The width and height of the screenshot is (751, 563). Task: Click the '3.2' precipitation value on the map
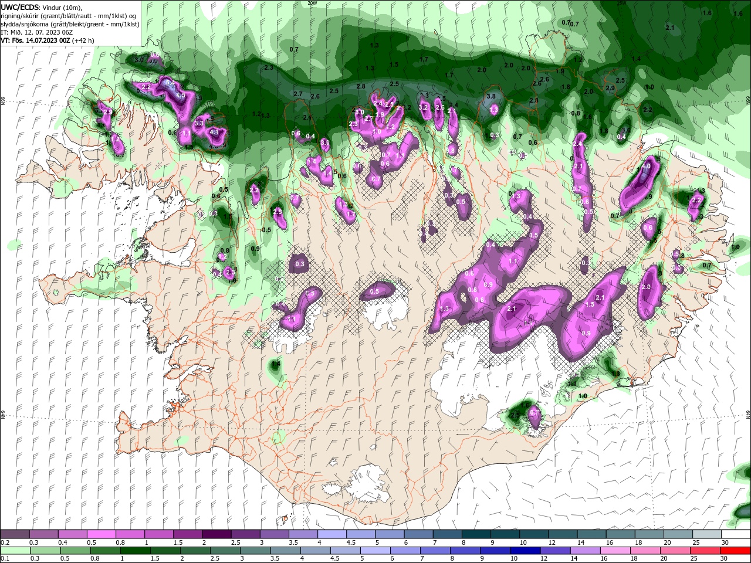click(x=423, y=107)
